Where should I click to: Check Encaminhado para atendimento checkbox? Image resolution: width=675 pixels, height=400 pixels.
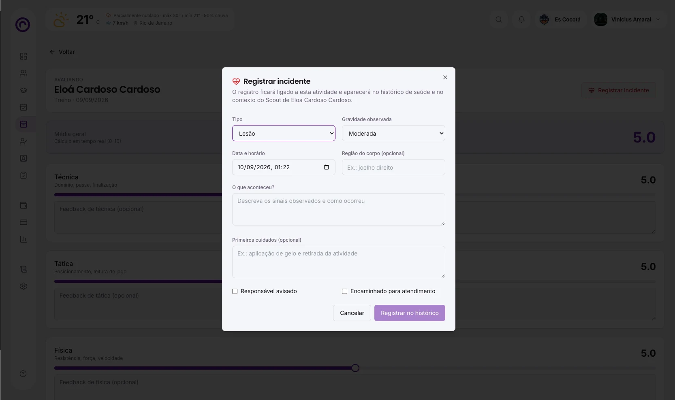pos(344,291)
